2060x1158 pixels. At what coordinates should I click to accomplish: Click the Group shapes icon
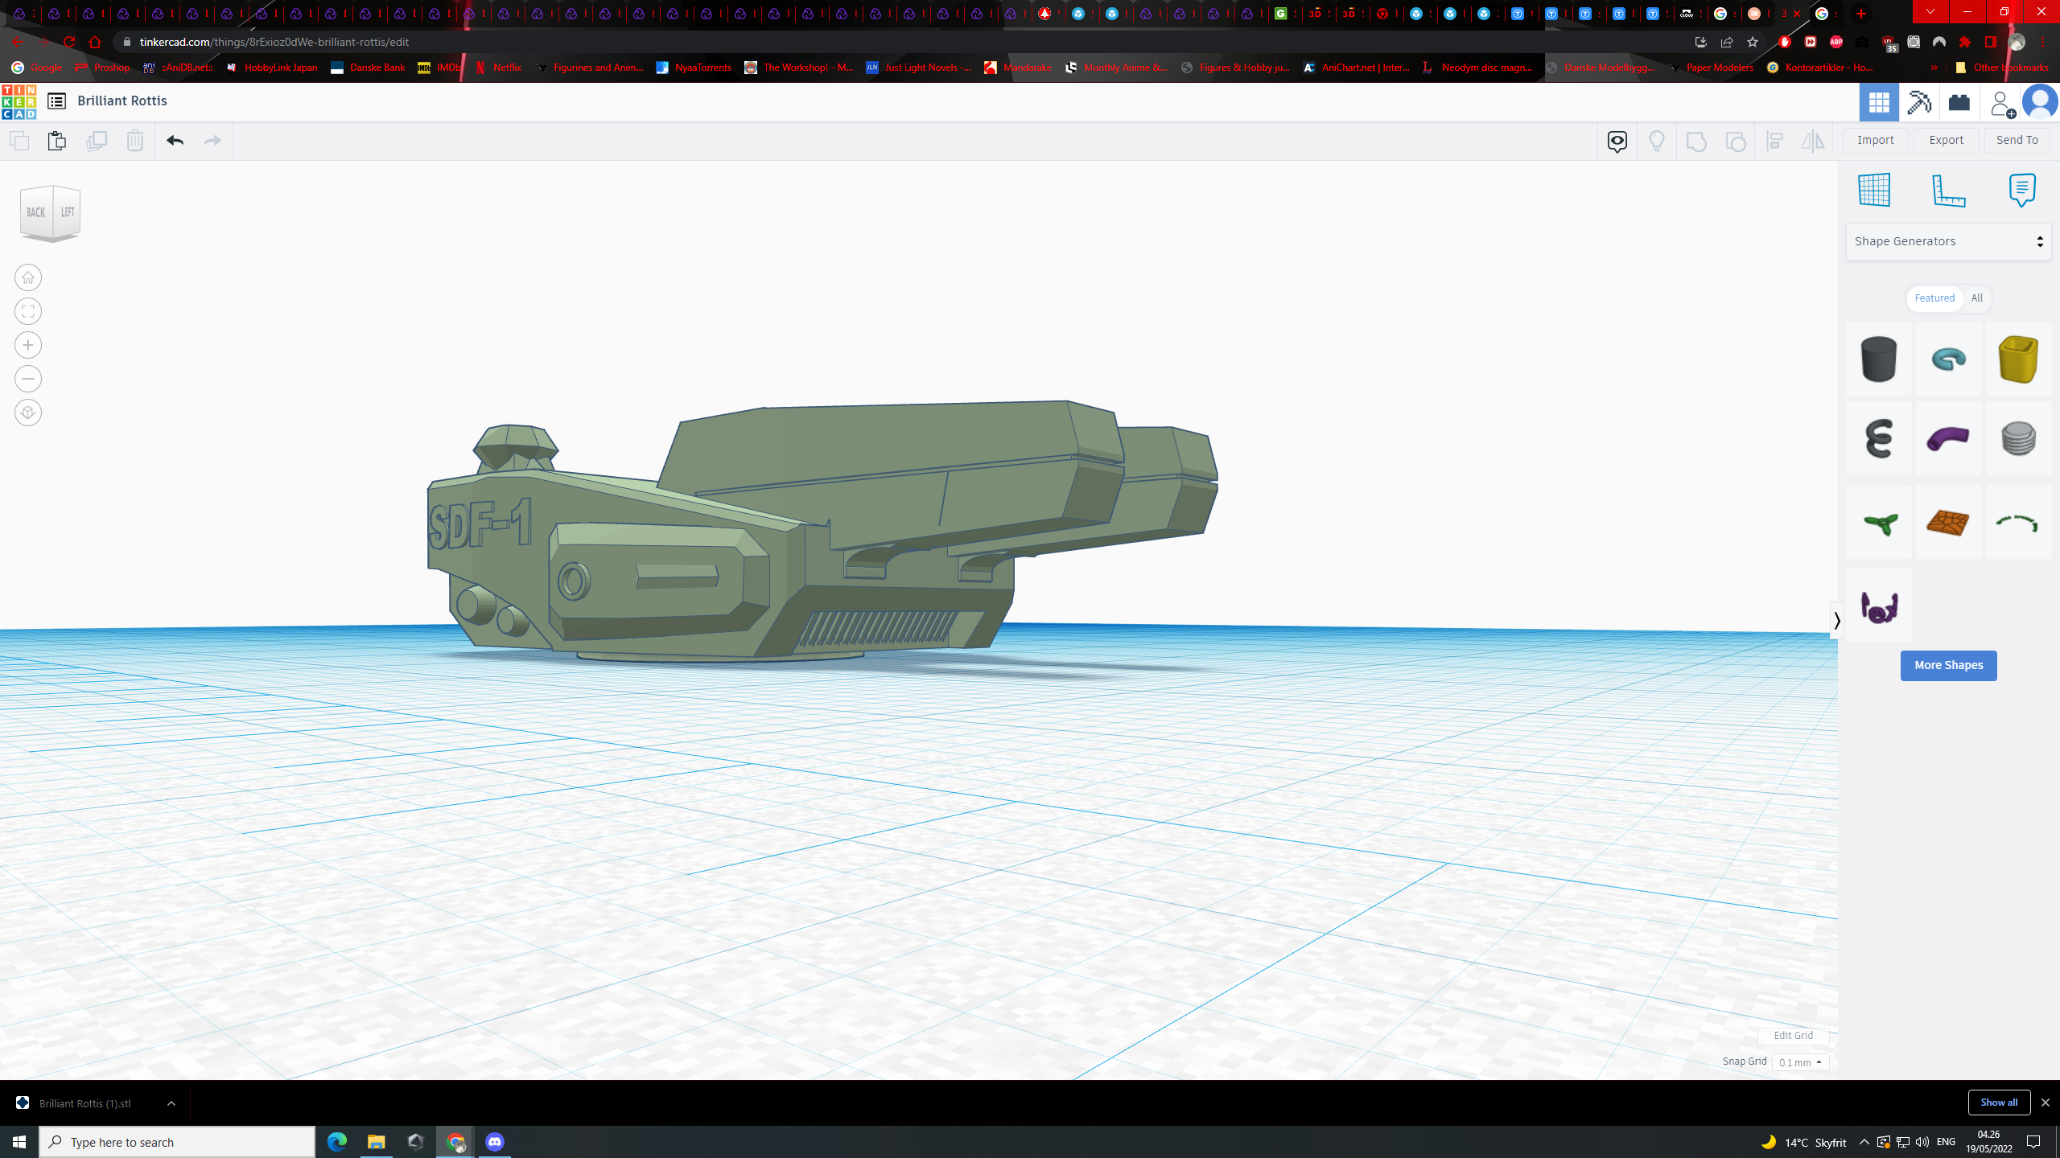[x=1696, y=142]
